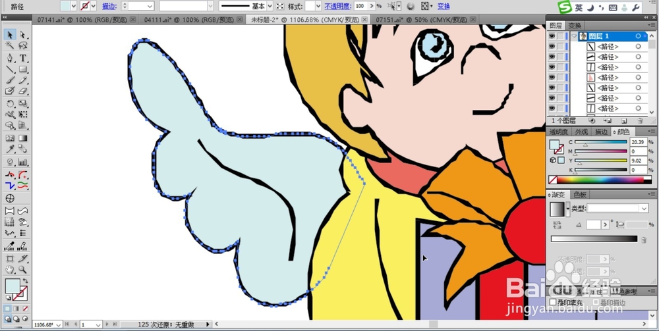Switch to document tab 07141.ai

(x=82, y=19)
